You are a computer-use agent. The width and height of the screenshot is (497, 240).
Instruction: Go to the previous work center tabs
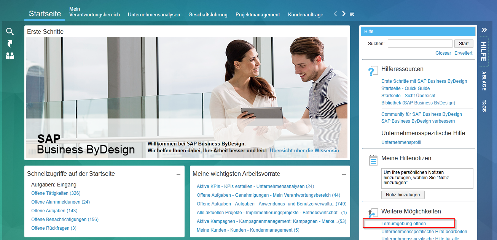click(335, 14)
